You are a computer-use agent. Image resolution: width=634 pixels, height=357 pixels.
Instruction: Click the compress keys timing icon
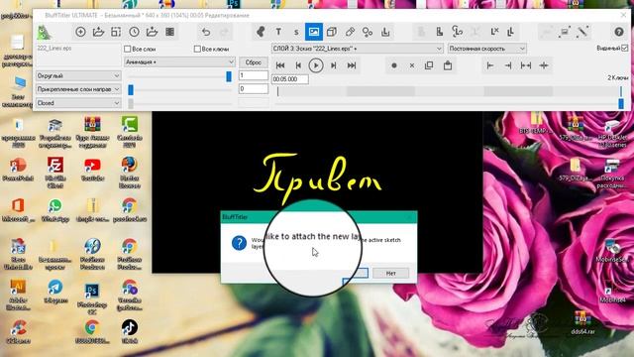coord(544,65)
